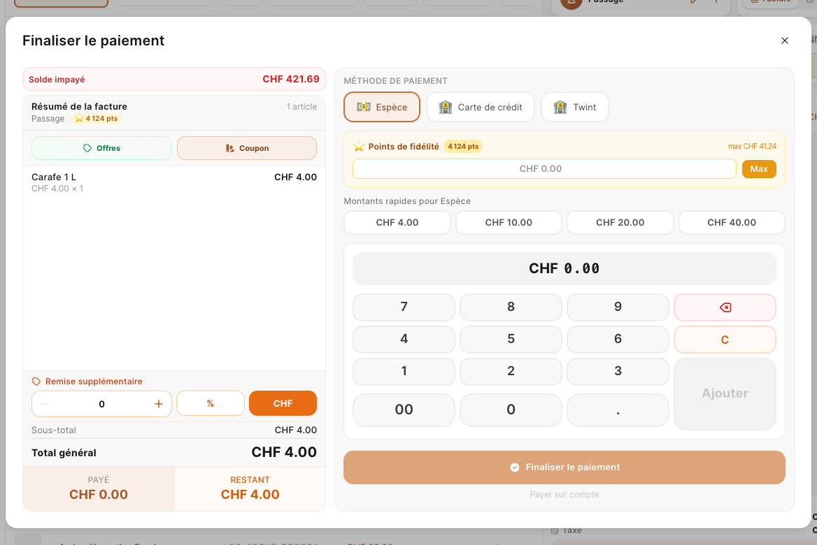Tap keypad digit 5
817x545 pixels.
[x=511, y=340]
